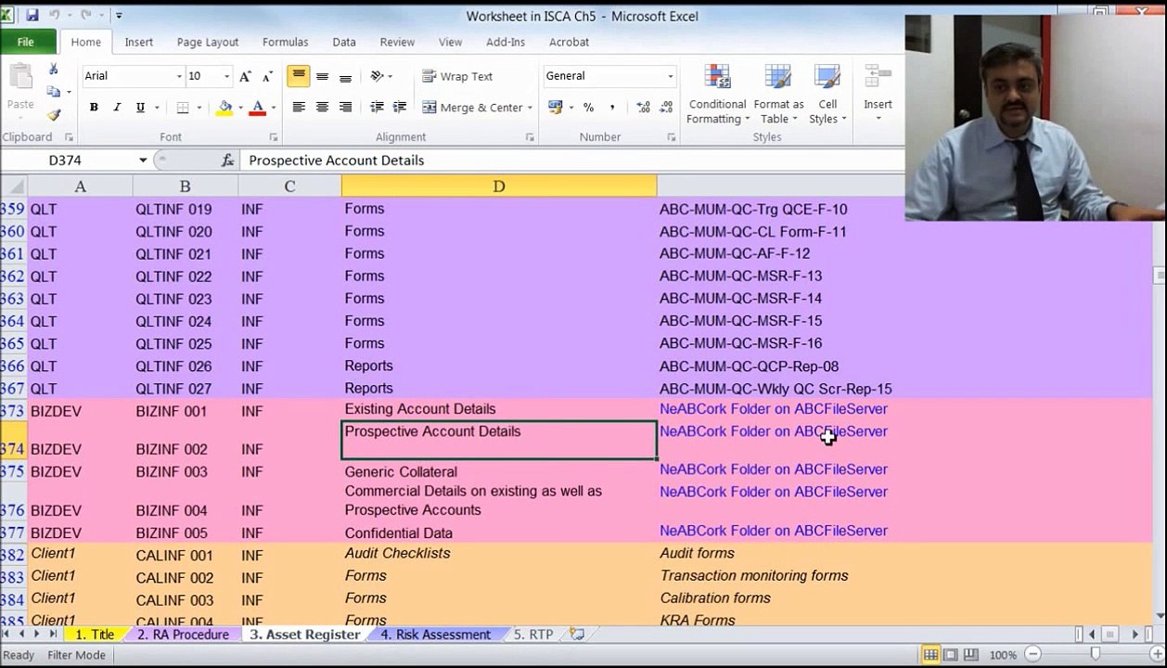Viewport: 1167px width, 668px height.
Task: Click the Percent Style icon
Action: point(588,108)
